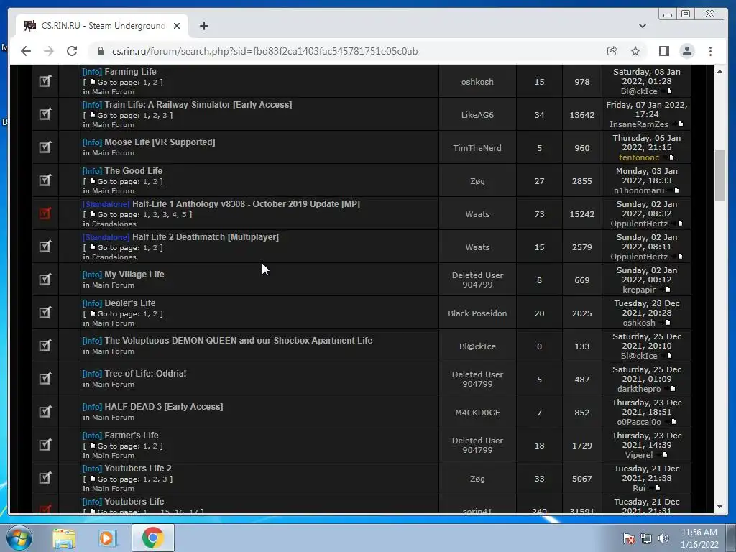736x552 pixels.
Task: Click topic icon for Train Life row
Action: click(45, 114)
